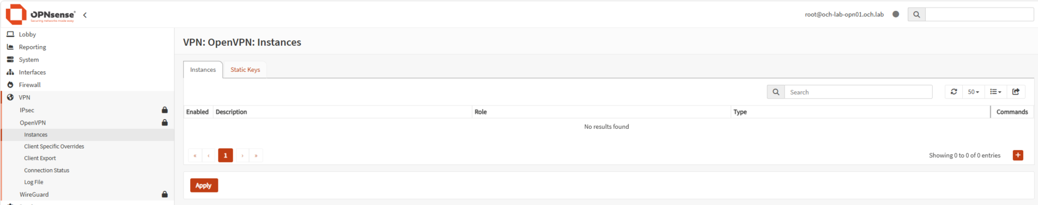The height and width of the screenshot is (205, 1038).
Task: Open the column selection list dropdown
Action: tap(995, 92)
